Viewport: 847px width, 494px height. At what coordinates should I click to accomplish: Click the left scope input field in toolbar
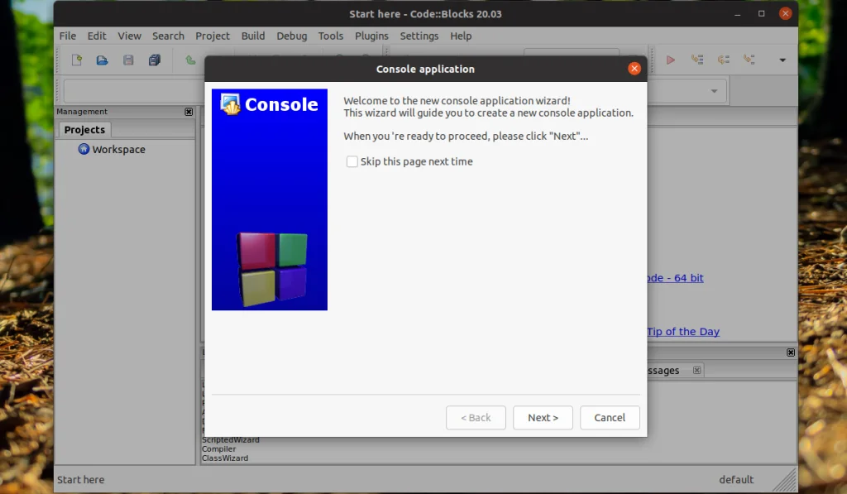click(x=134, y=91)
